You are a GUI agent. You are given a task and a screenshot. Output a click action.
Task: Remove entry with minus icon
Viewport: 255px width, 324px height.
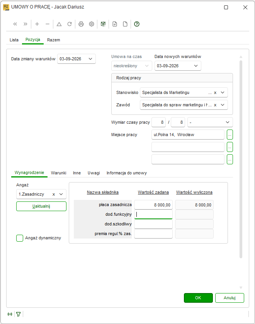point(48,24)
